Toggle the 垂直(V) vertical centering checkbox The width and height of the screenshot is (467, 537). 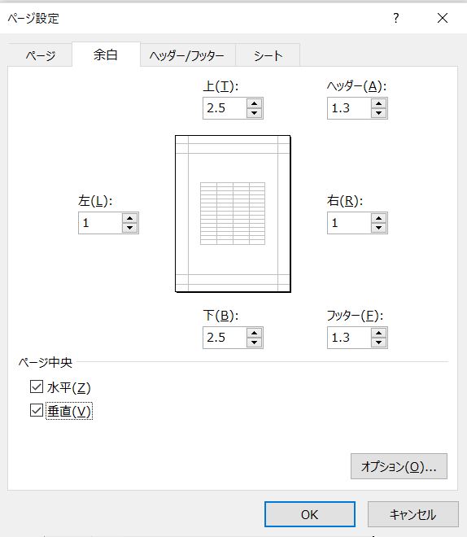[x=37, y=410]
